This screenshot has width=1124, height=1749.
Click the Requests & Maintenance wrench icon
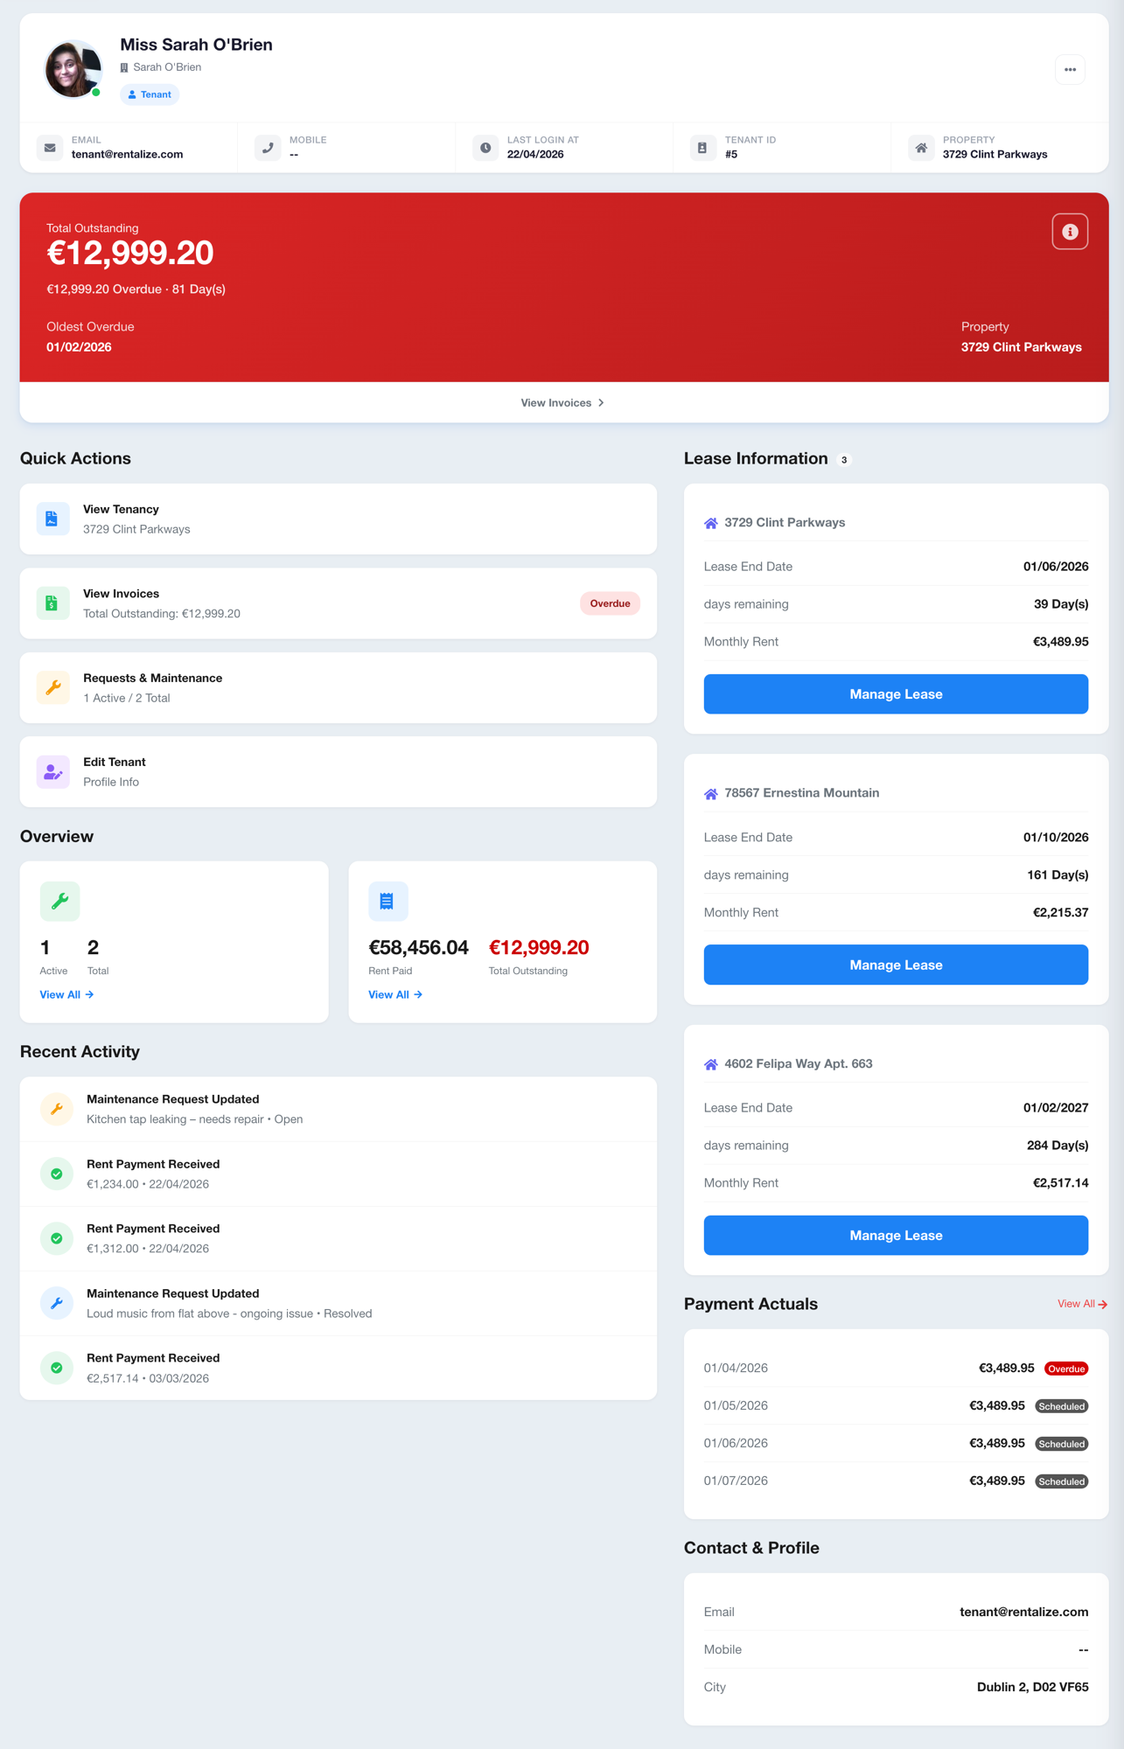pos(52,687)
